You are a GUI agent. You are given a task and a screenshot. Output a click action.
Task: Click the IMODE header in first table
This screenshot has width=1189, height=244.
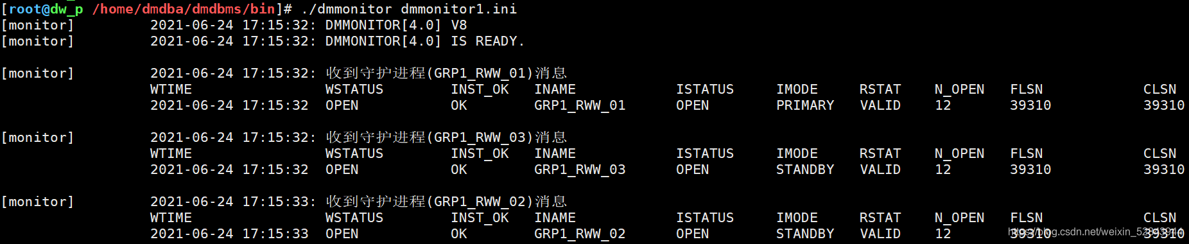pos(797,89)
